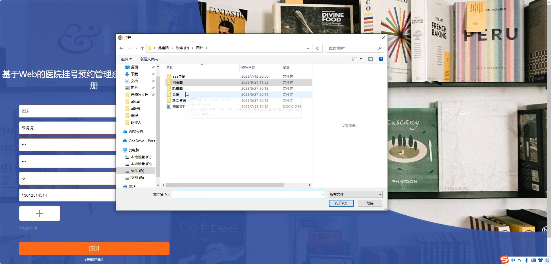Image resolution: width=551 pixels, height=264 pixels.
Task: Focus the phone field with 13612514514
Action: coord(67,195)
